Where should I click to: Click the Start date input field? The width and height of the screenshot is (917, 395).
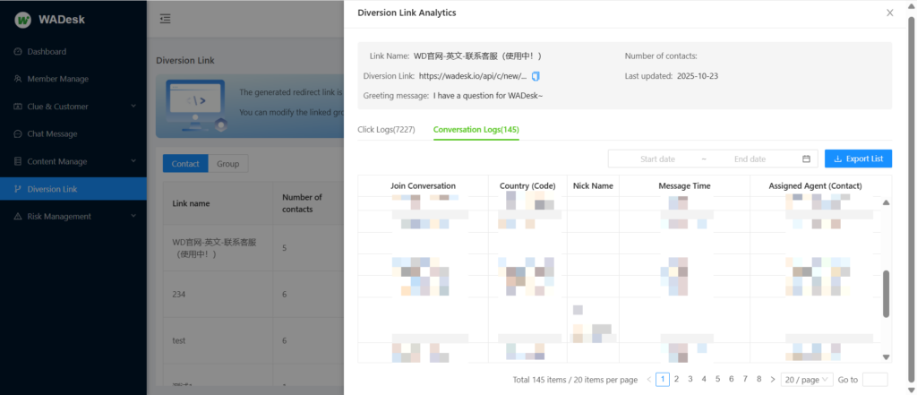click(657, 159)
